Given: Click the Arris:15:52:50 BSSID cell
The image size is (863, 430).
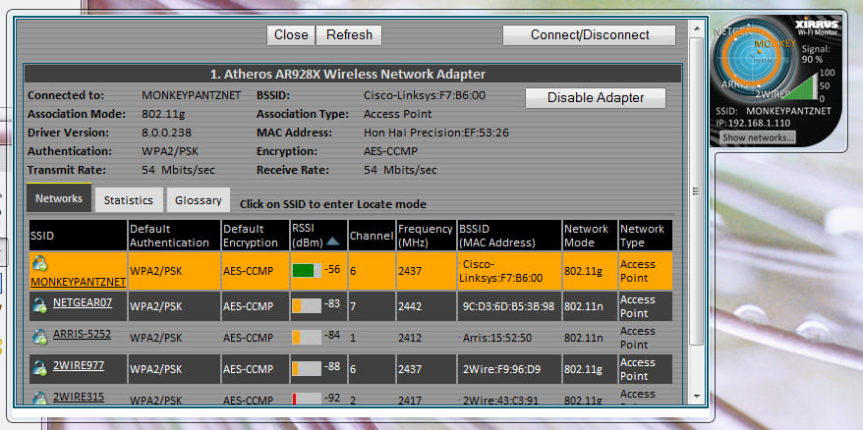Looking at the screenshot, I should (509, 338).
